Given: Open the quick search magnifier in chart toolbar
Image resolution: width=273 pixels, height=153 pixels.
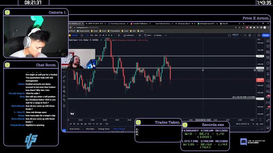Looking at the screenshot, I should (x=245, y=35).
